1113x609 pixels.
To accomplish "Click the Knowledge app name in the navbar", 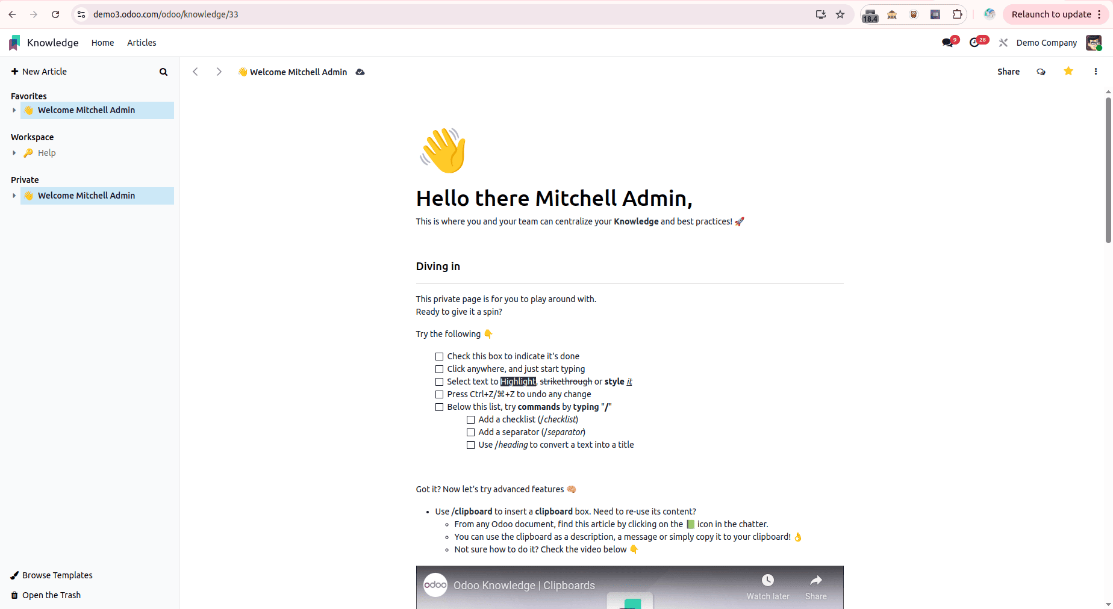I will click(x=53, y=43).
